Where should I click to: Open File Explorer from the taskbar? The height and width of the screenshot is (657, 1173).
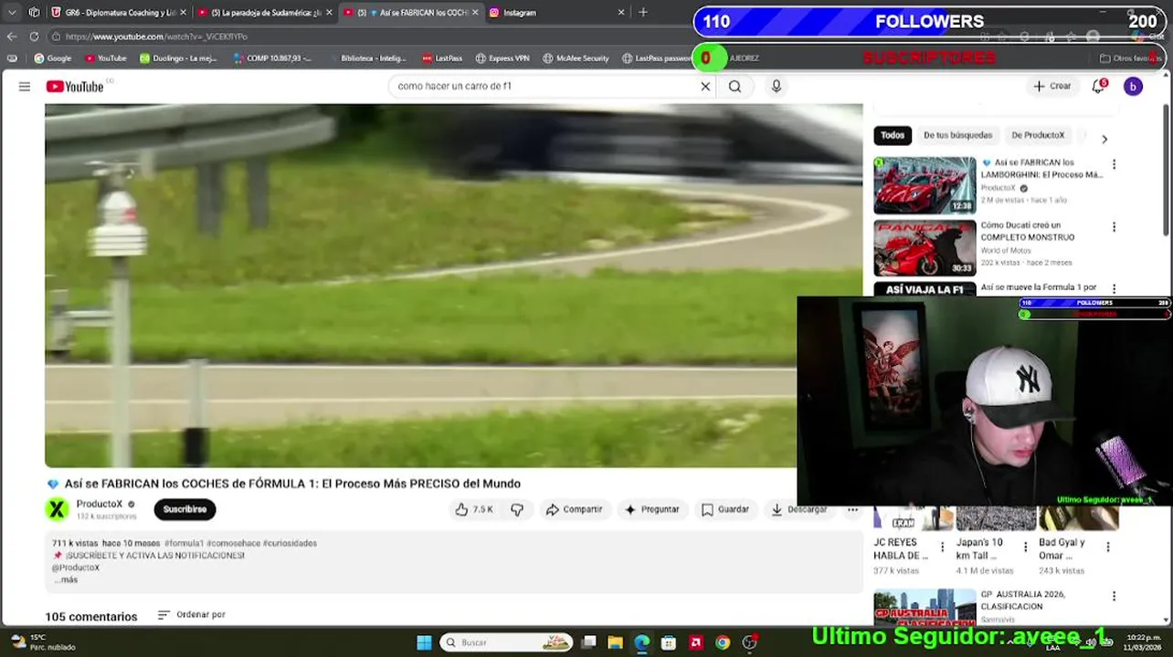tap(616, 642)
